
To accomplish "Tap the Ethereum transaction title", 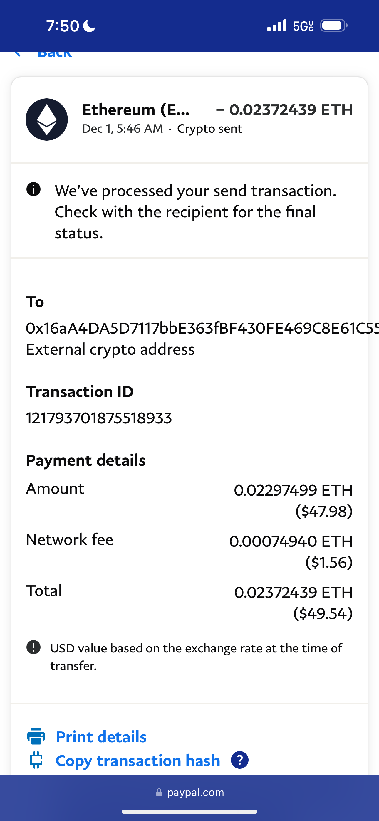I will tap(136, 110).
